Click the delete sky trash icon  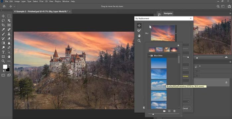(x=174, y=111)
